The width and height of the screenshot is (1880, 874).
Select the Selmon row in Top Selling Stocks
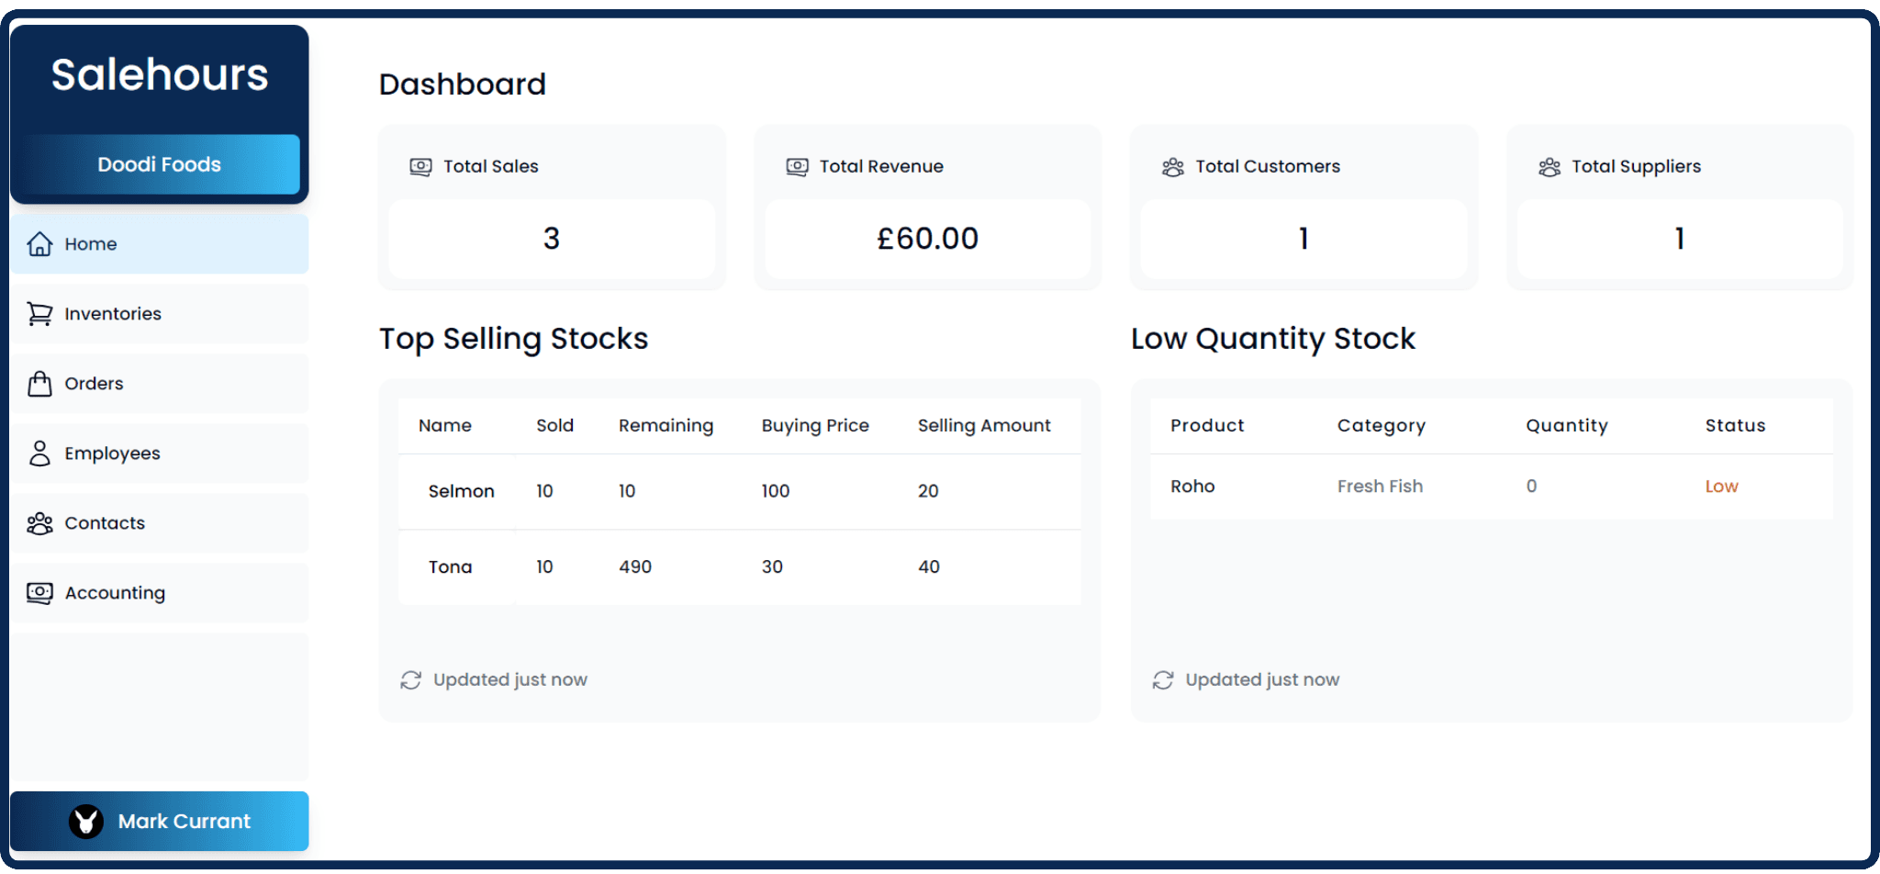(x=739, y=491)
